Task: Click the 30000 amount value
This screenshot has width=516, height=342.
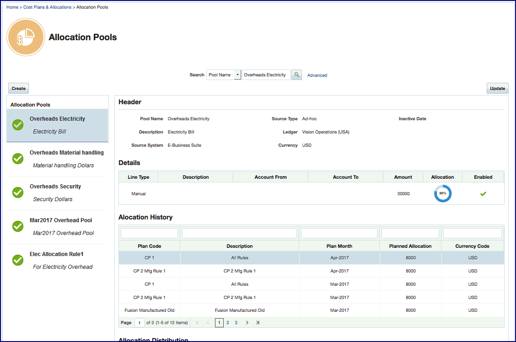Action: pyautogui.click(x=403, y=194)
